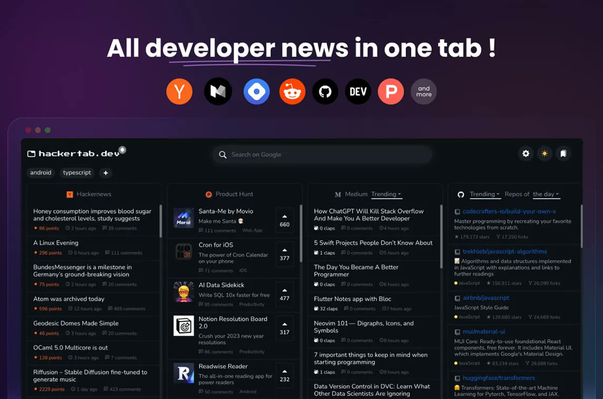
Task: Open huggingface/transformers repo link
Action: click(x=499, y=378)
